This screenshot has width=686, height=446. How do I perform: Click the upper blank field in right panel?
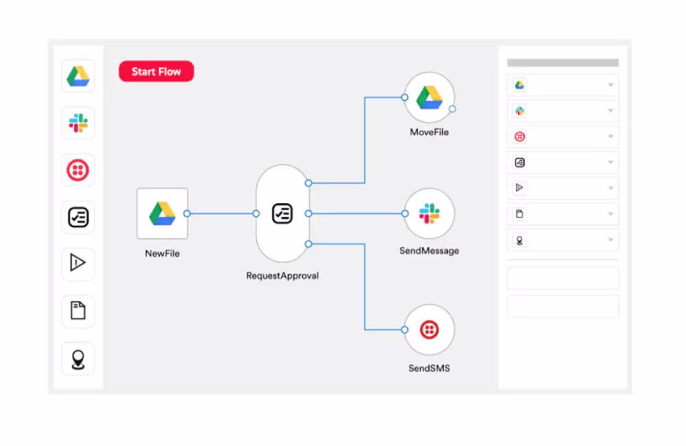[563, 279]
